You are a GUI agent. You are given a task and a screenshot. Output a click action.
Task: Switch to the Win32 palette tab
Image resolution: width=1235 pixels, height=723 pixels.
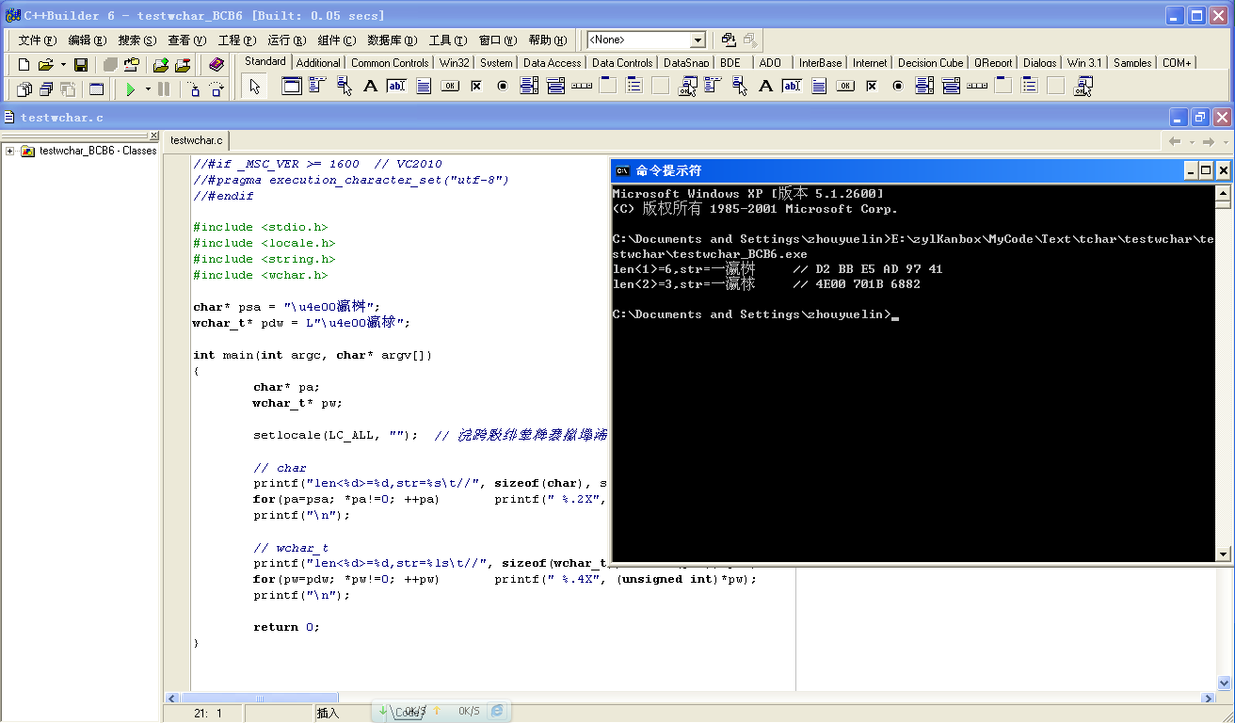(x=455, y=63)
